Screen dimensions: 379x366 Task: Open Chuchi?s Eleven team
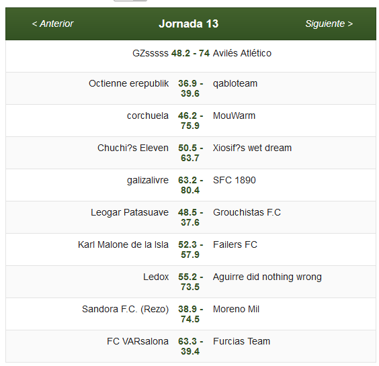133,148
